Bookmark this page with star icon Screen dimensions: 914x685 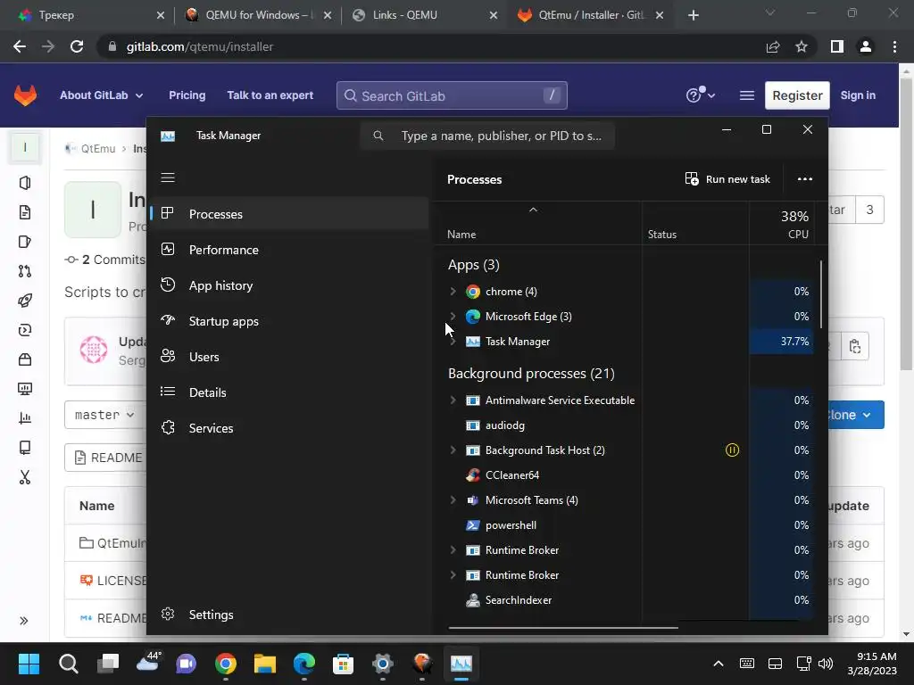click(x=802, y=46)
